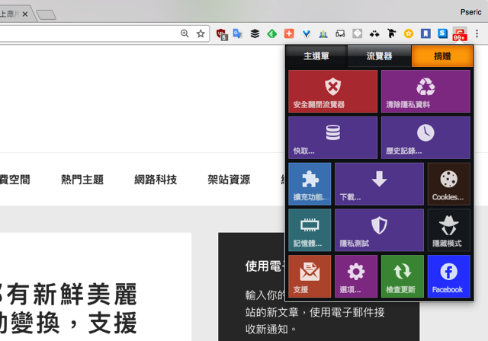Open 熱門主題 navigation link
The width and height of the screenshot is (488, 341).
click(x=82, y=180)
